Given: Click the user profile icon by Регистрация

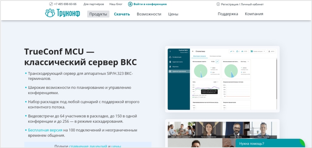Looking at the screenshot, I should point(218,4).
